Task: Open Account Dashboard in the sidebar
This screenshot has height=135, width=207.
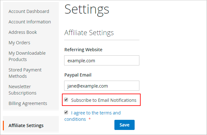Action: click(x=29, y=11)
